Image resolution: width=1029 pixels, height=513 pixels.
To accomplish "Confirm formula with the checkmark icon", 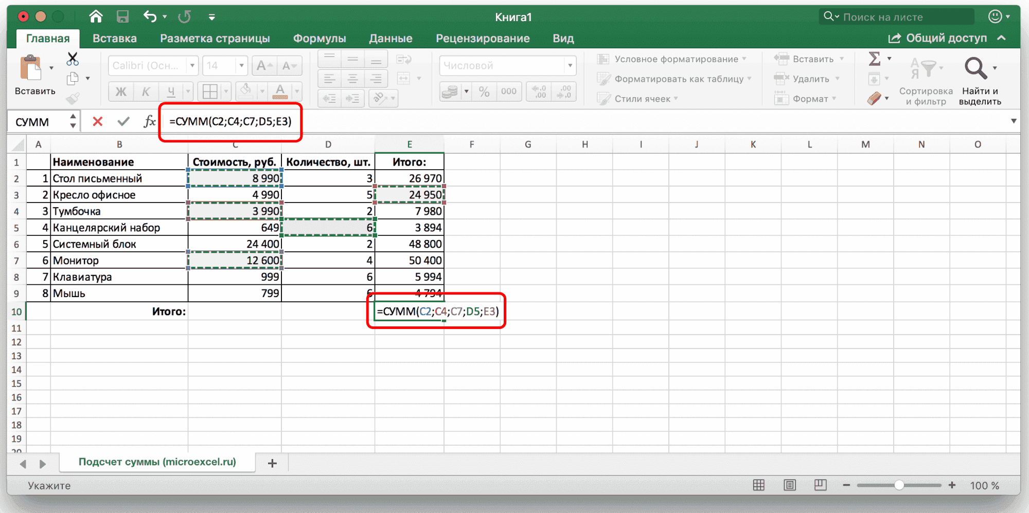I will pos(123,122).
